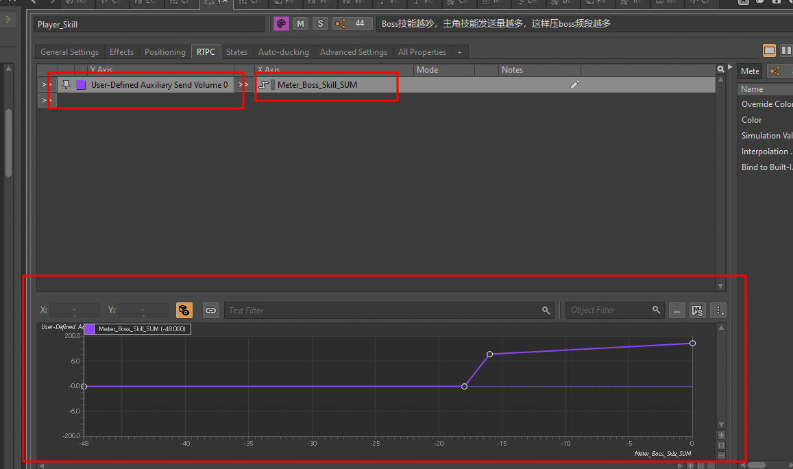Click the horizontal zoom-in plus button below graph

pos(690,466)
